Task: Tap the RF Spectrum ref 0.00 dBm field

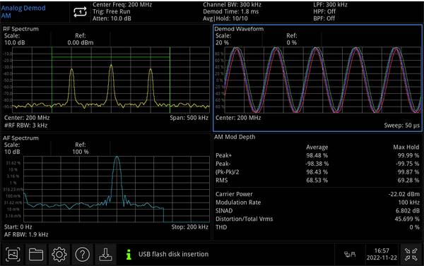Action: (x=81, y=39)
